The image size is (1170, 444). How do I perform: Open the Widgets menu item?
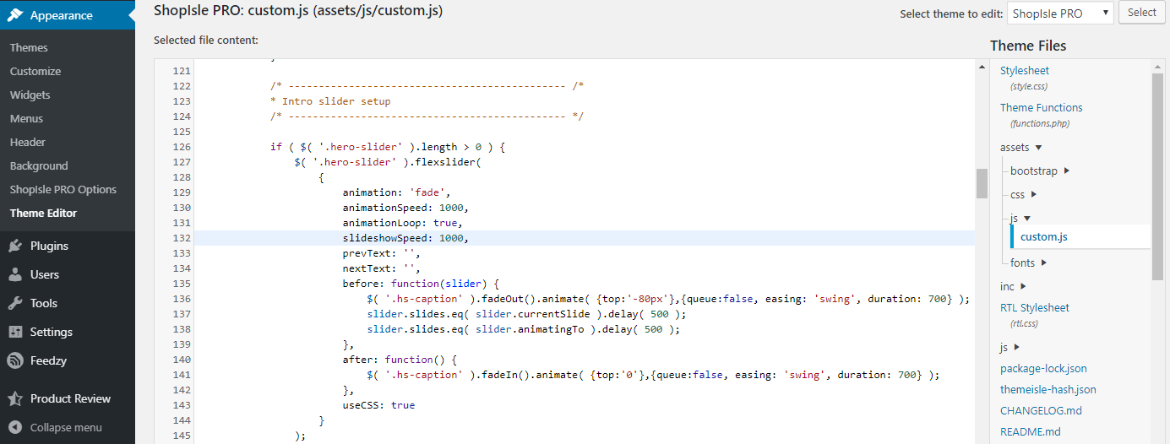pyautogui.click(x=30, y=95)
